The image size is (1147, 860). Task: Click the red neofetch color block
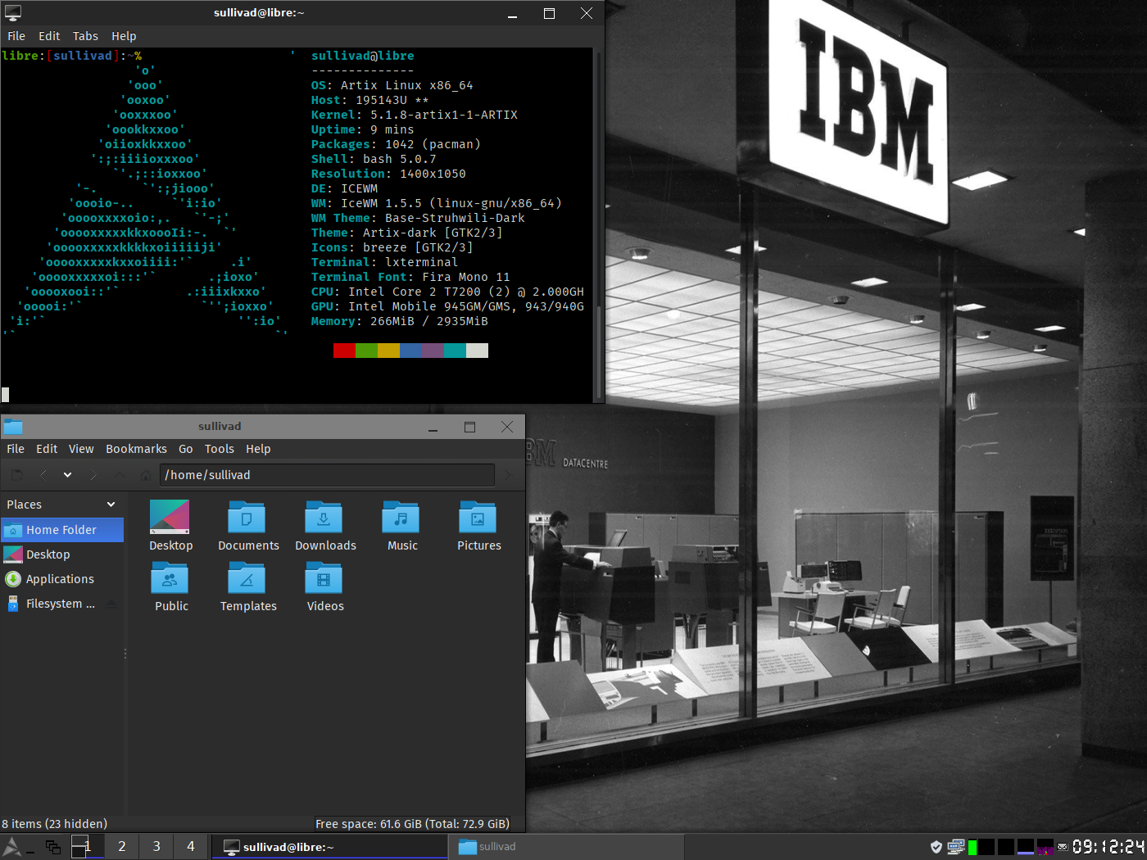point(344,351)
